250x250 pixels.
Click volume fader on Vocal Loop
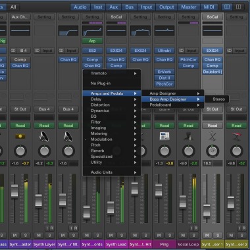coord(183,202)
